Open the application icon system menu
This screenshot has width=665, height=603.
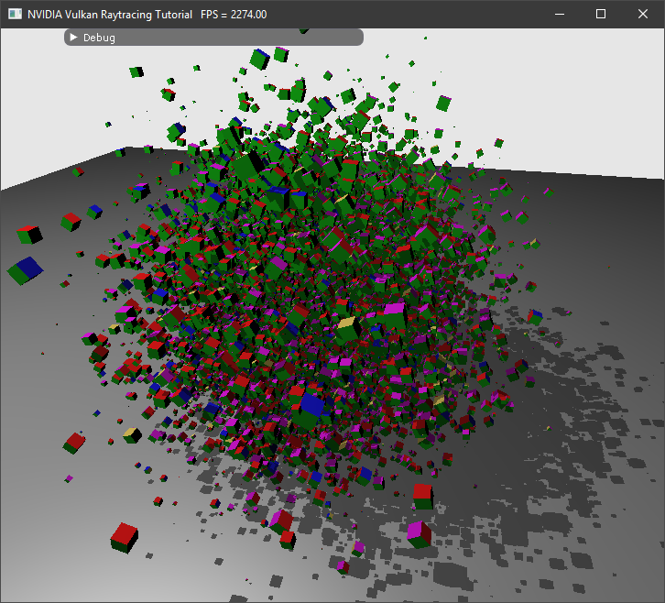click(x=15, y=15)
